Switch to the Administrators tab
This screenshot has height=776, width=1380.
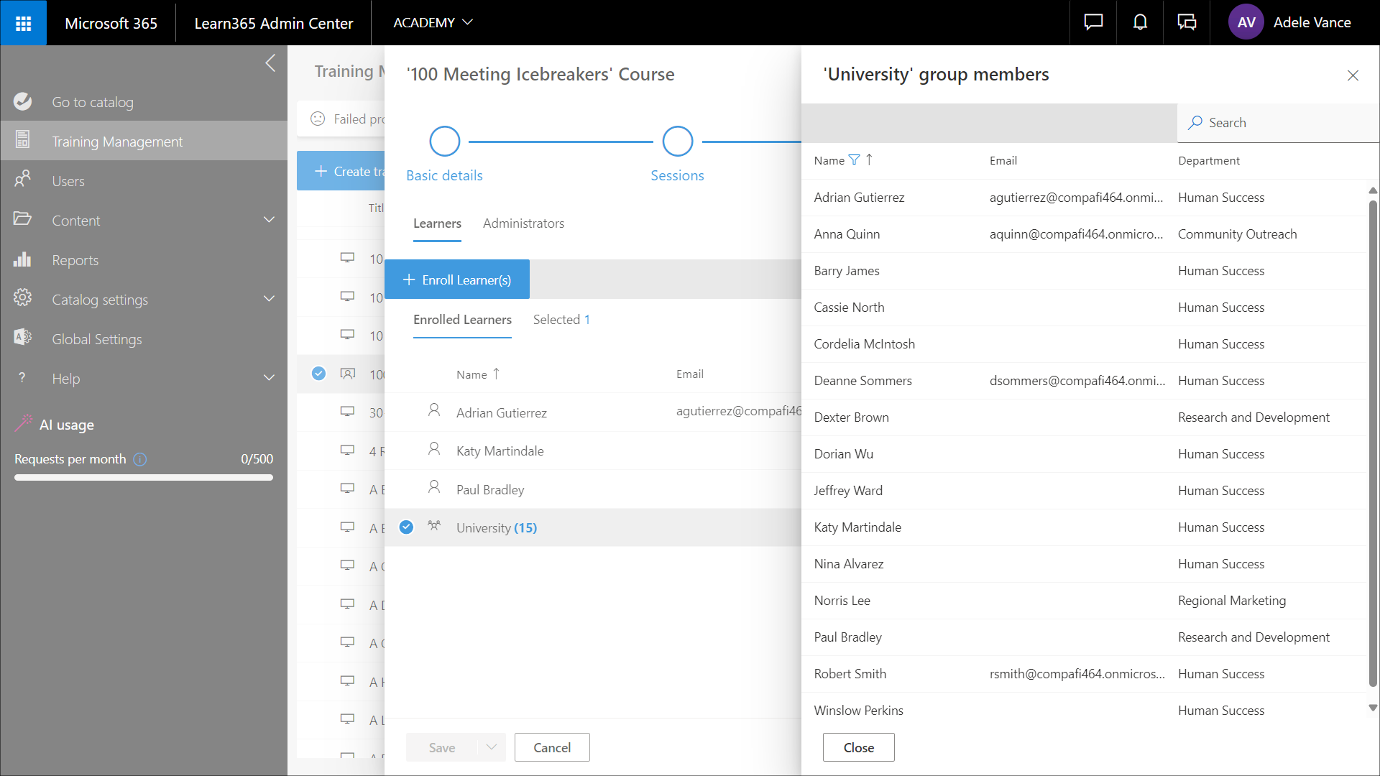click(523, 223)
